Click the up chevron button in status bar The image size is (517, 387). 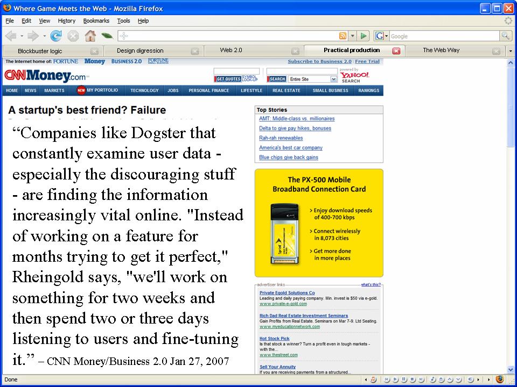tap(450, 379)
